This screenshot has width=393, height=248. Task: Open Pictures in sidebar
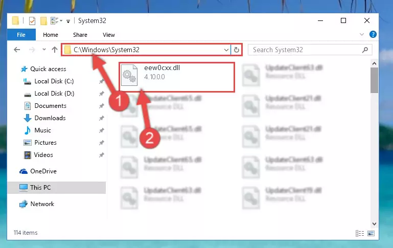pos(45,143)
